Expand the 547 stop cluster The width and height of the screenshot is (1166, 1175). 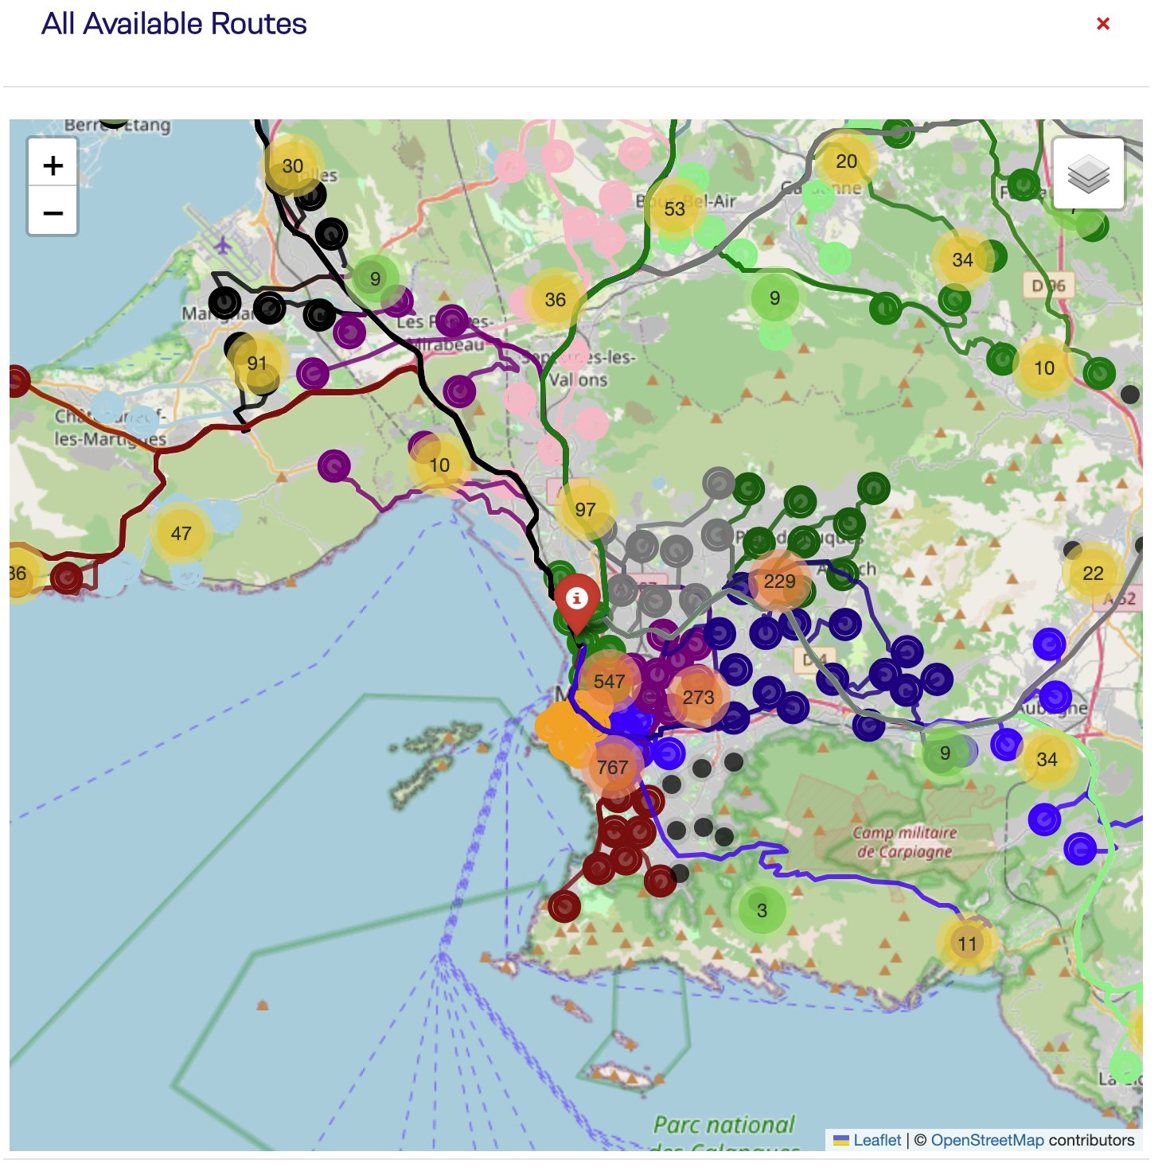tap(609, 681)
